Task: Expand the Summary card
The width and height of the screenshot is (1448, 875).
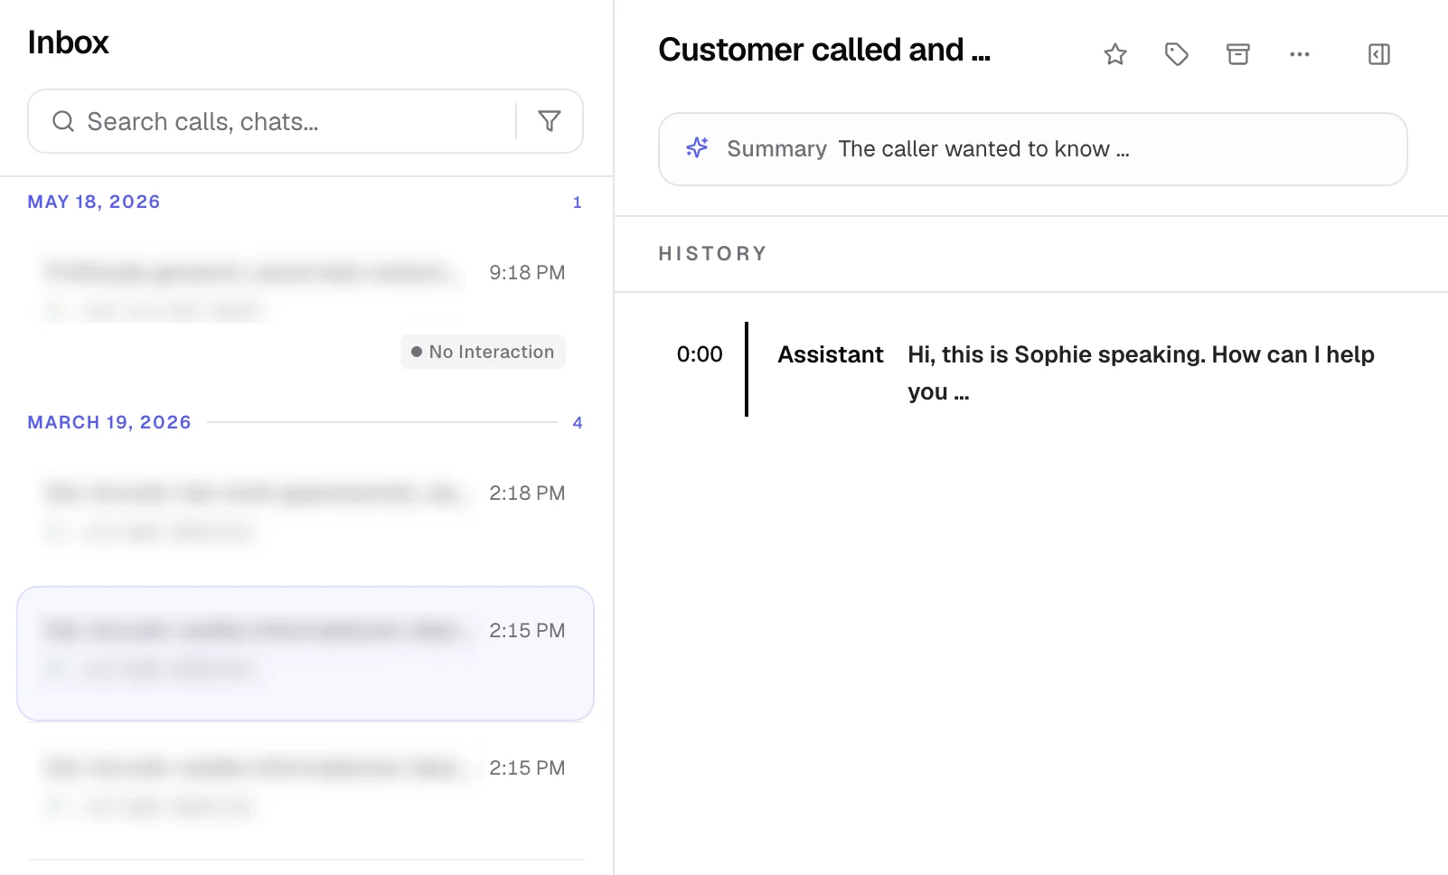Action: point(1032,149)
